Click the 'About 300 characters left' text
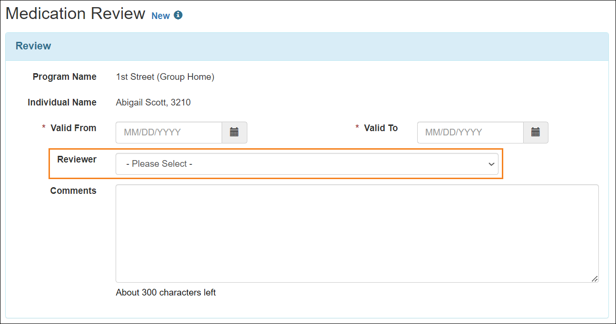The width and height of the screenshot is (616, 324). pos(166,293)
